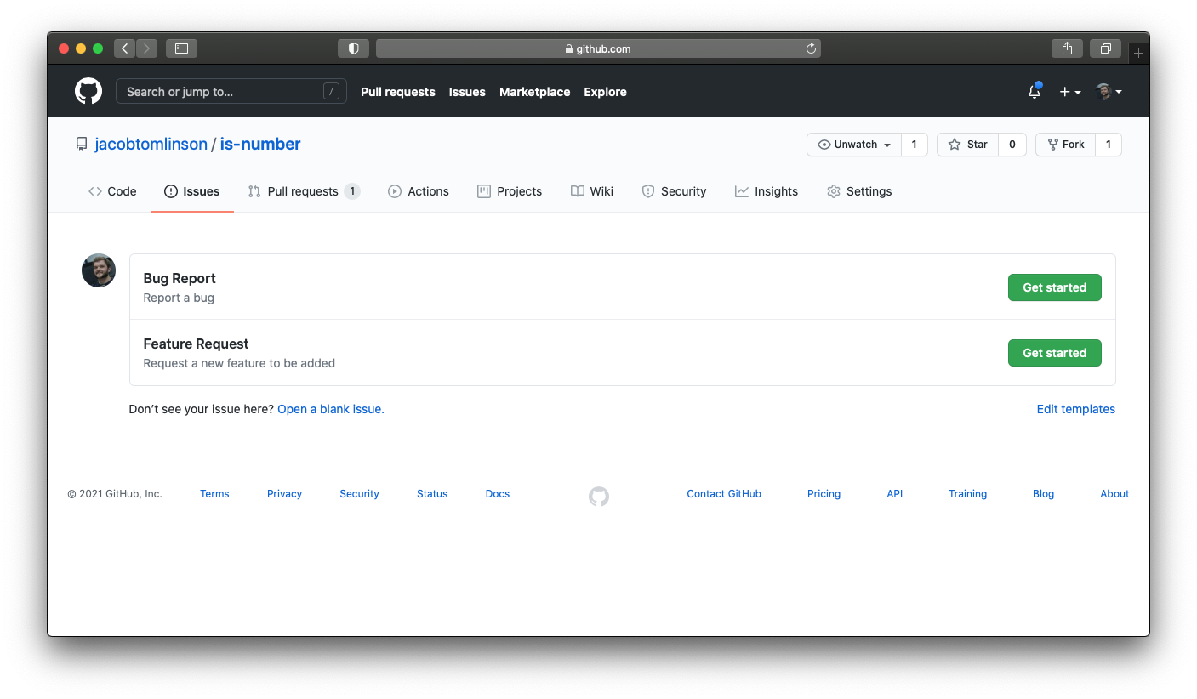The image size is (1197, 699).
Task: Click the Actions play-circle icon
Action: [394, 190]
